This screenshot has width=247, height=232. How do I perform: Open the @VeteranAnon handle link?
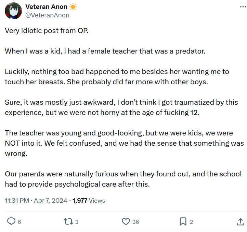pyautogui.click(x=47, y=15)
